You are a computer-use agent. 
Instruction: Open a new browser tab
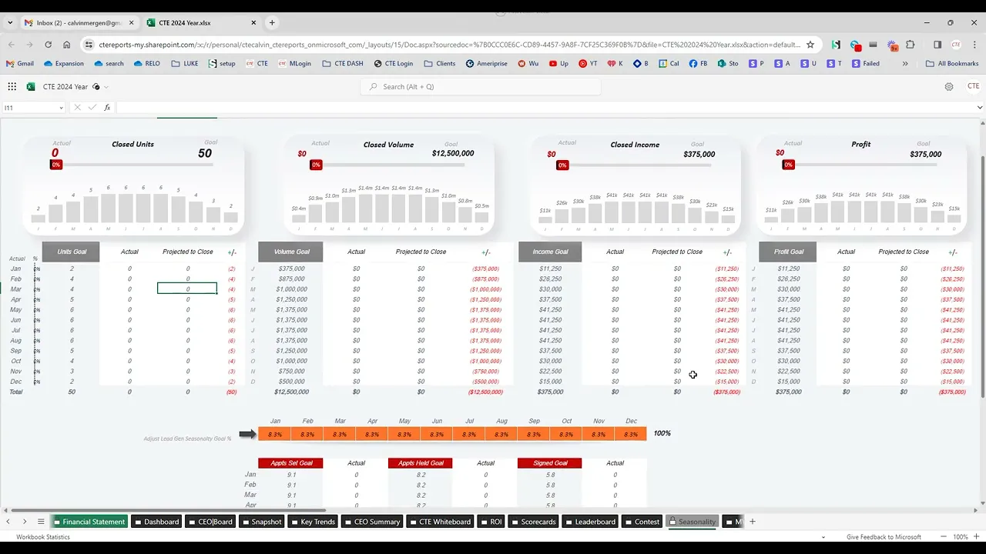coord(272,23)
